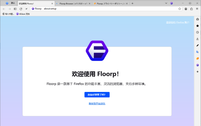Close the 欢迎使用 Floorp! tab
This screenshot has width=201, height=126.
pyautogui.click(x=52, y=3)
